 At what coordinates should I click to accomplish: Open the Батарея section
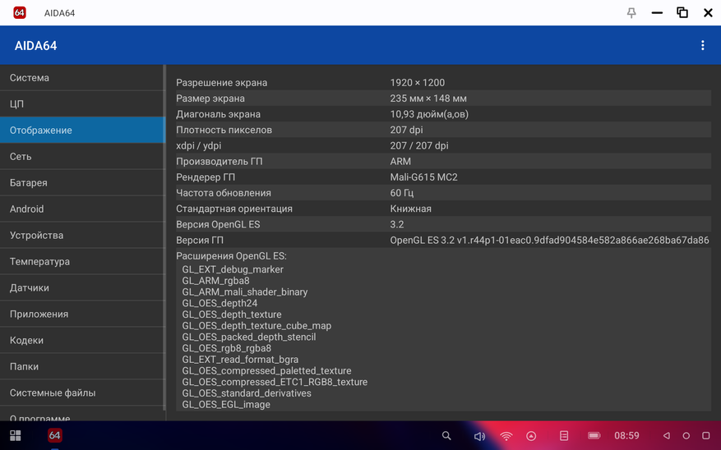pyautogui.click(x=82, y=182)
